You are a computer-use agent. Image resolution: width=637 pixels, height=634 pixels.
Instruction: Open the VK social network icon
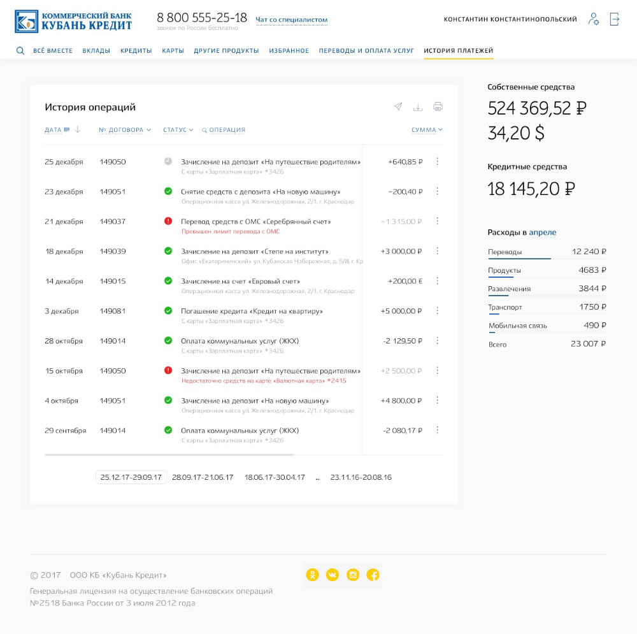point(333,575)
